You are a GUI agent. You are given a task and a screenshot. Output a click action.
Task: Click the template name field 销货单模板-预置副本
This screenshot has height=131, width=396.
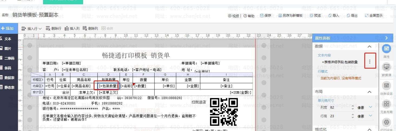coord(35,15)
